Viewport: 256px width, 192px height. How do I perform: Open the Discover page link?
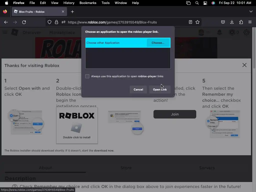(32, 32)
